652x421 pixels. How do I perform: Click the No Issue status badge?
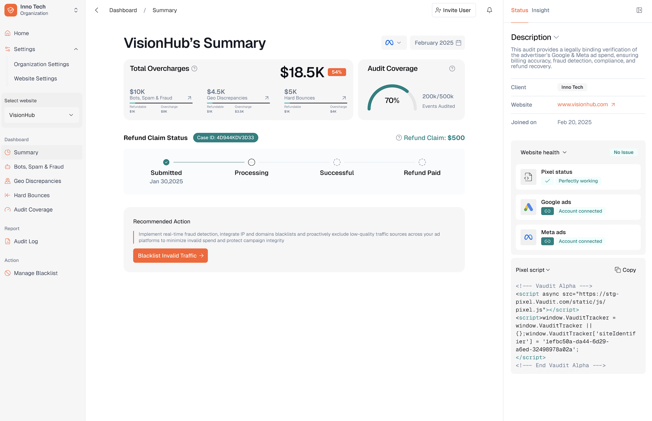(623, 152)
